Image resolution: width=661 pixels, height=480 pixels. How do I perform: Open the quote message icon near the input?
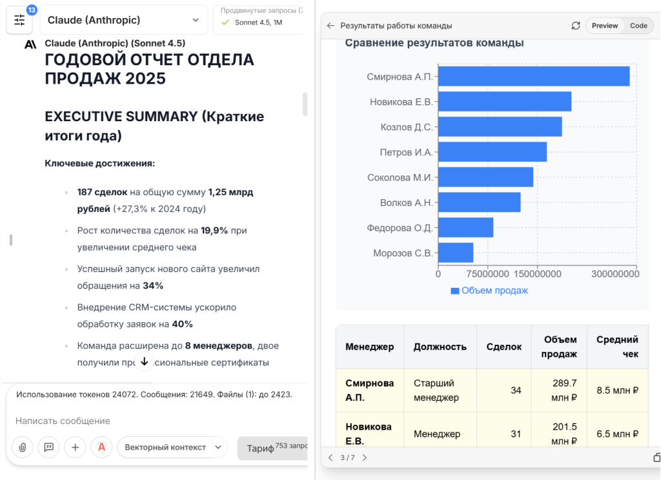pos(48,447)
